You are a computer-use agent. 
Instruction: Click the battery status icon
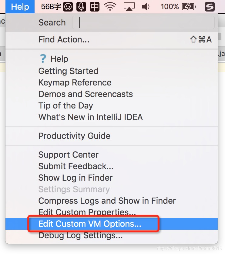(189, 7)
